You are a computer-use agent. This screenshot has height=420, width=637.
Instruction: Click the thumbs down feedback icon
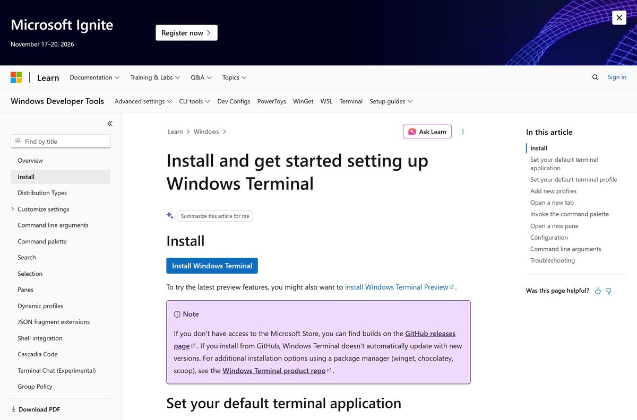click(609, 291)
